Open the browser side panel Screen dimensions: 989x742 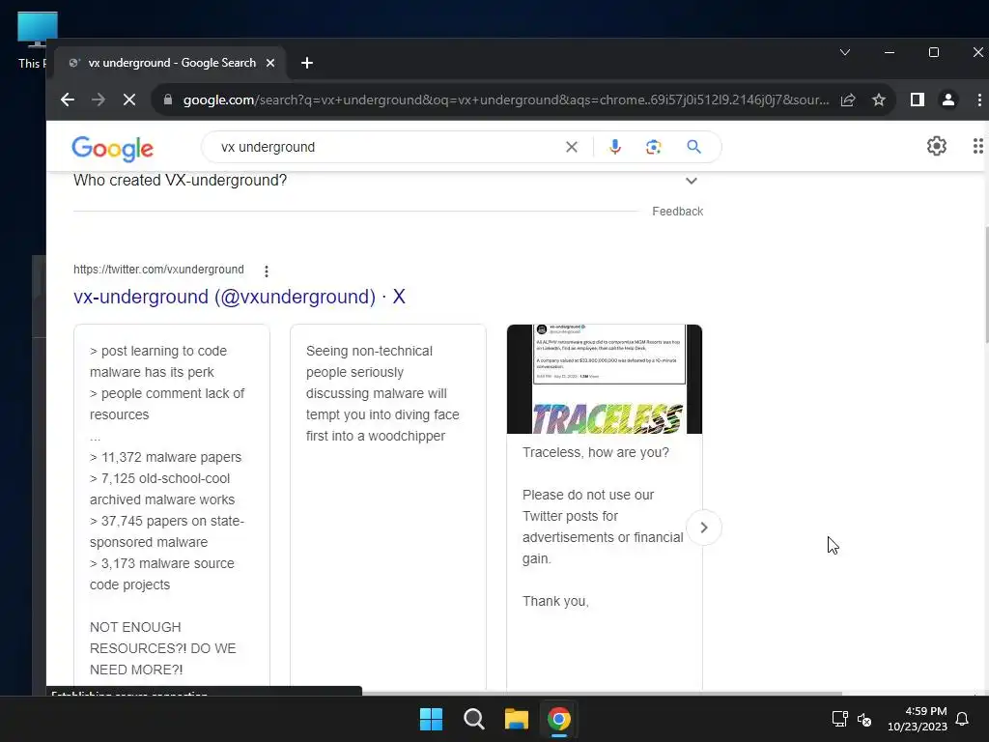[x=918, y=100]
